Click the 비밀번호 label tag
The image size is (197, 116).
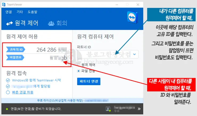coord(15,57)
